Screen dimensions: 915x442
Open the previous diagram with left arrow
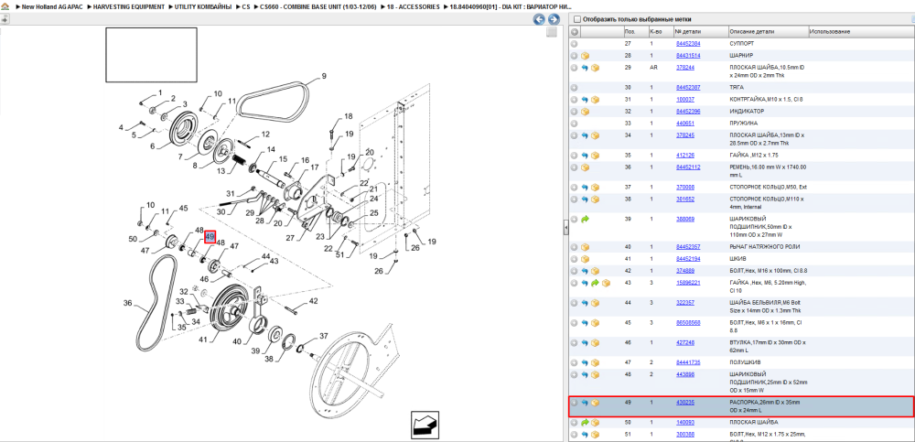coord(539,19)
